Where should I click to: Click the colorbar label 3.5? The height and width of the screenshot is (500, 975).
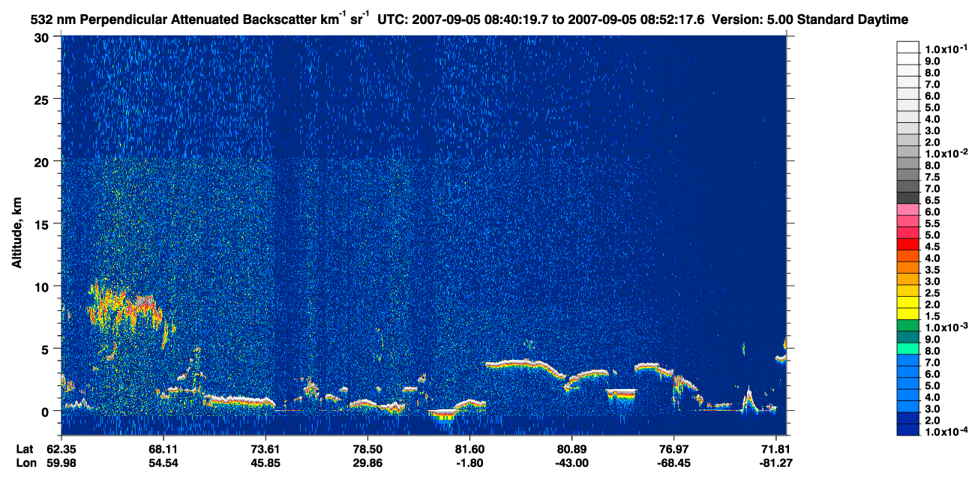[x=933, y=270]
